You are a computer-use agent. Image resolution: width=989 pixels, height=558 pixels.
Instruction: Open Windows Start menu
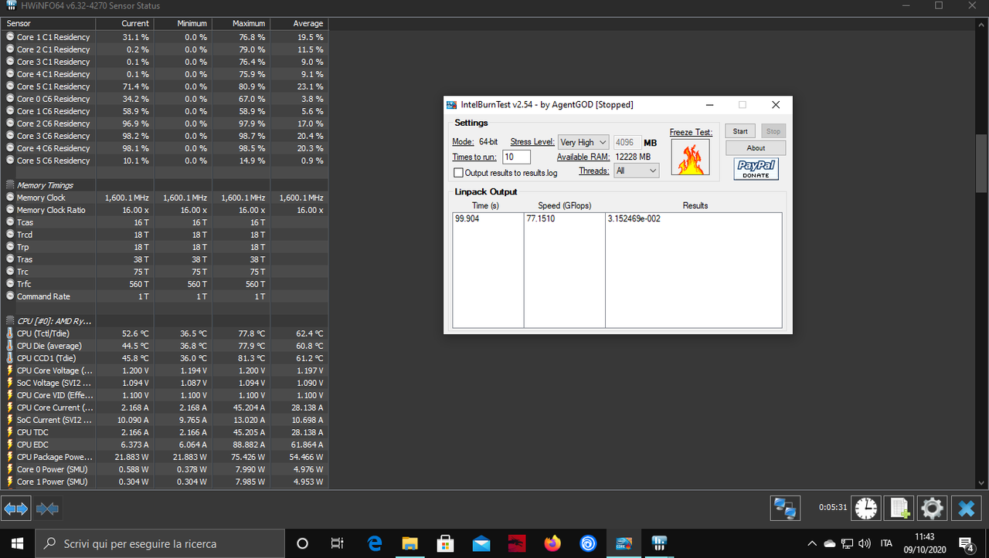[x=17, y=543]
